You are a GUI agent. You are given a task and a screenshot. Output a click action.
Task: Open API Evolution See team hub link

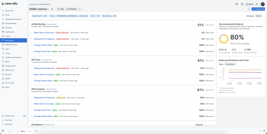click(51, 89)
